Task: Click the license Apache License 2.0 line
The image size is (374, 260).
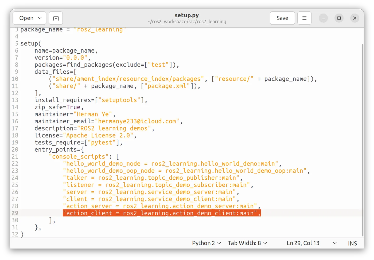Action: click(x=85, y=135)
